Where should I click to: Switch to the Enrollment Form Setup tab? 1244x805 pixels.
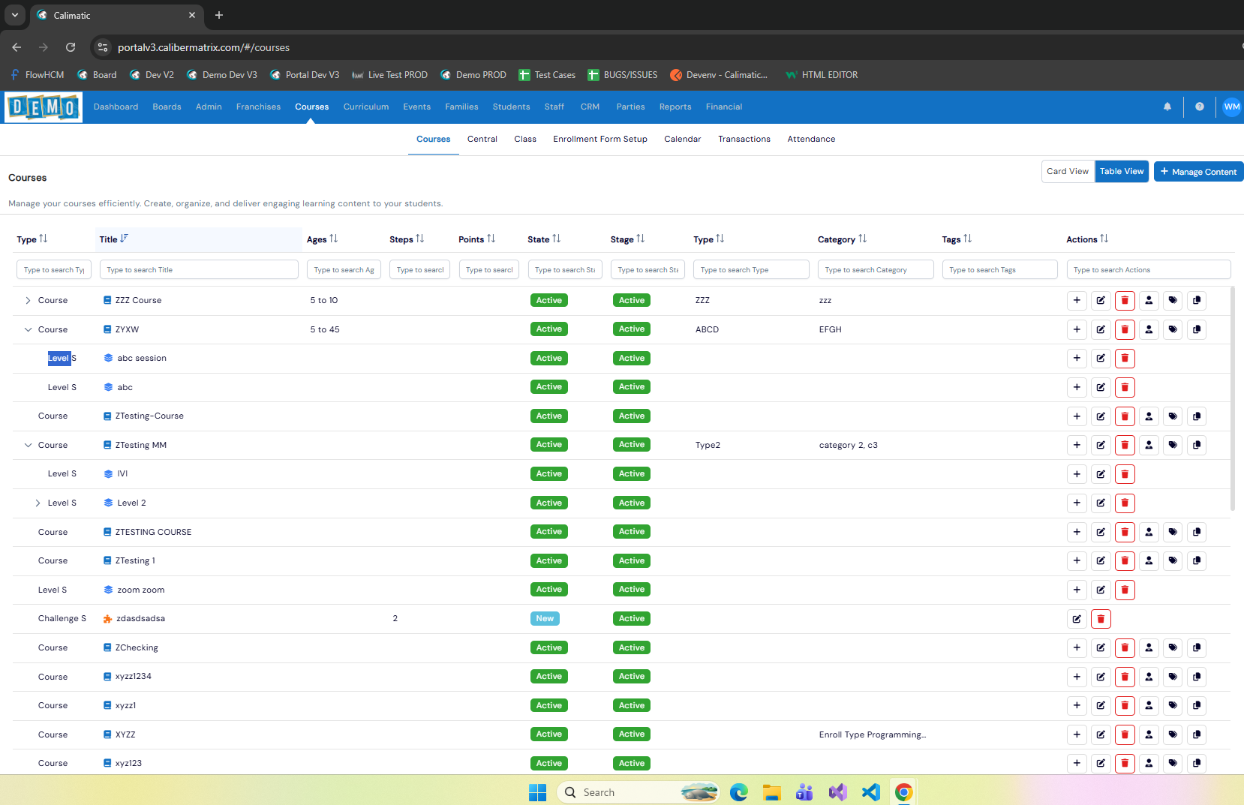click(599, 139)
